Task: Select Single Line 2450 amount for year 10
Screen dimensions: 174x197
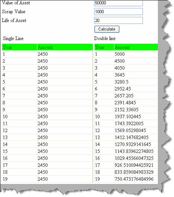Action: click(x=65, y=117)
